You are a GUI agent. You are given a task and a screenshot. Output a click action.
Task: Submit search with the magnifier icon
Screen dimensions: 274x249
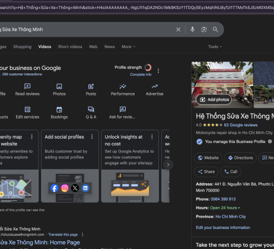(215, 30)
